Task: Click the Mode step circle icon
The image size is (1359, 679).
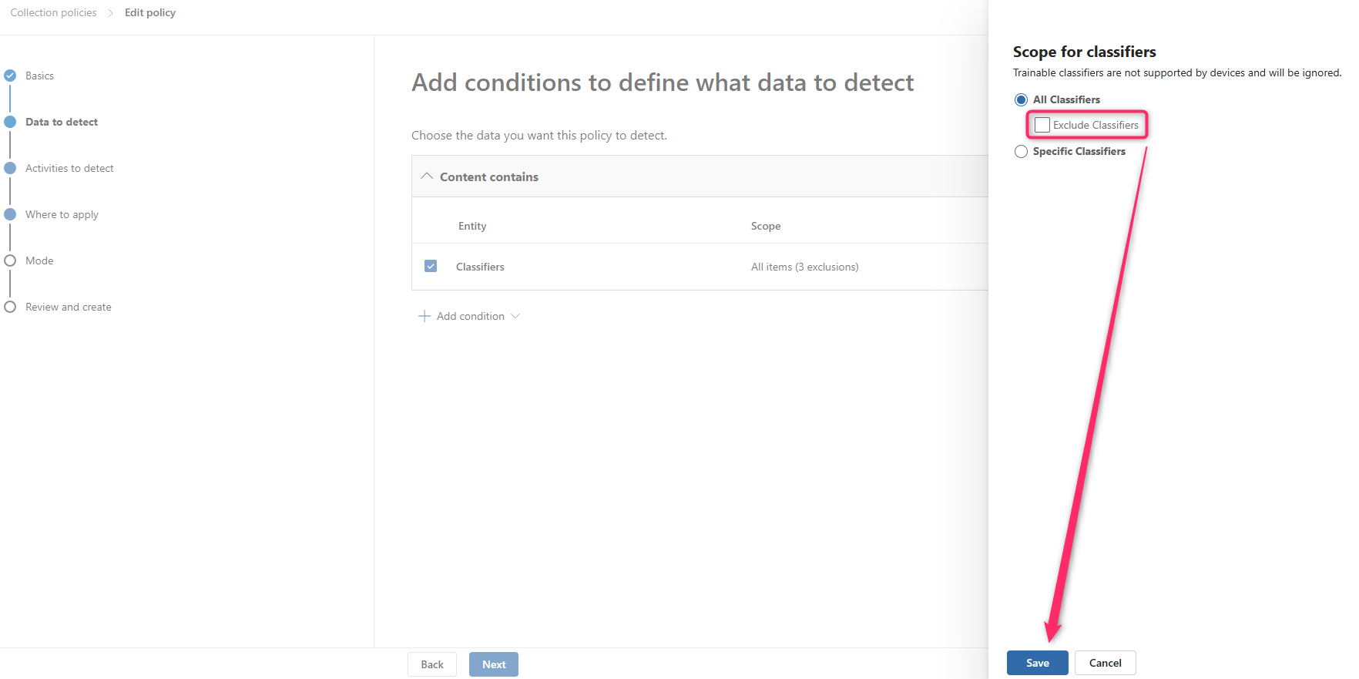Action: point(10,261)
